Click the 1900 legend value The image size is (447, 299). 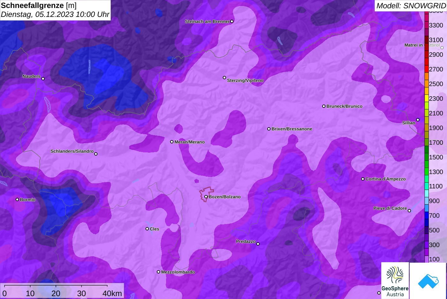click(436, 128)
